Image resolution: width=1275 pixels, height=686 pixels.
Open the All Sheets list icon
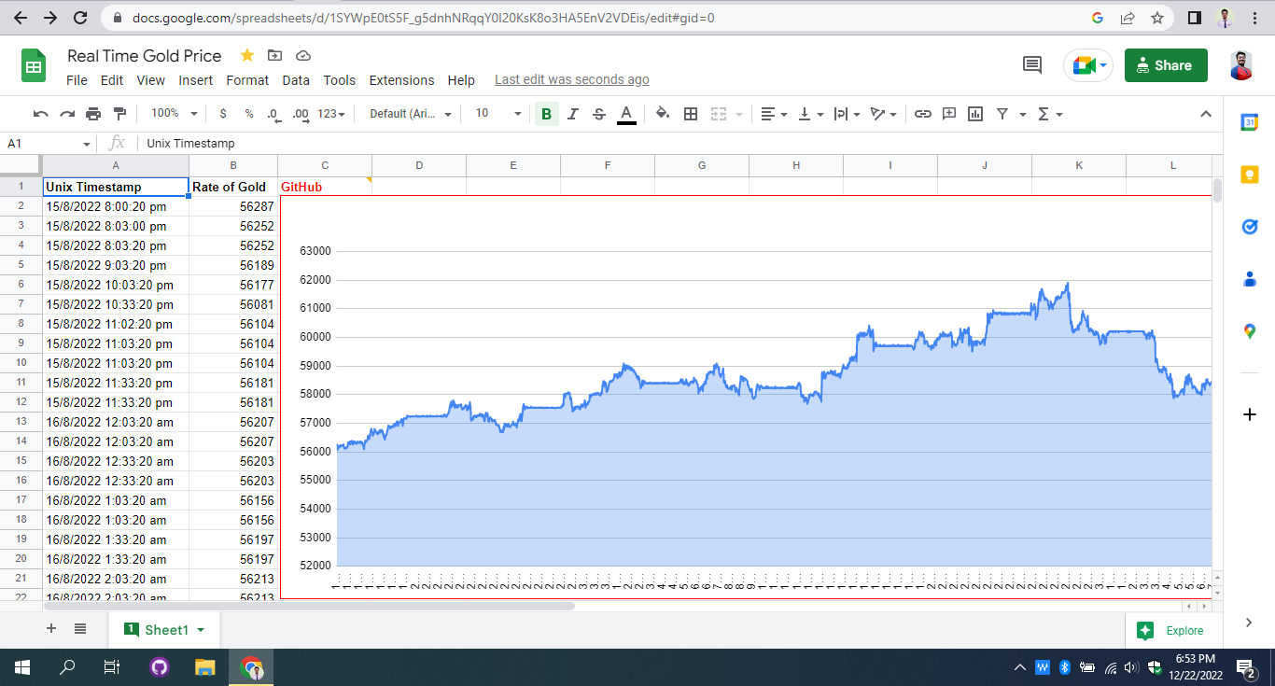point(80,629)
